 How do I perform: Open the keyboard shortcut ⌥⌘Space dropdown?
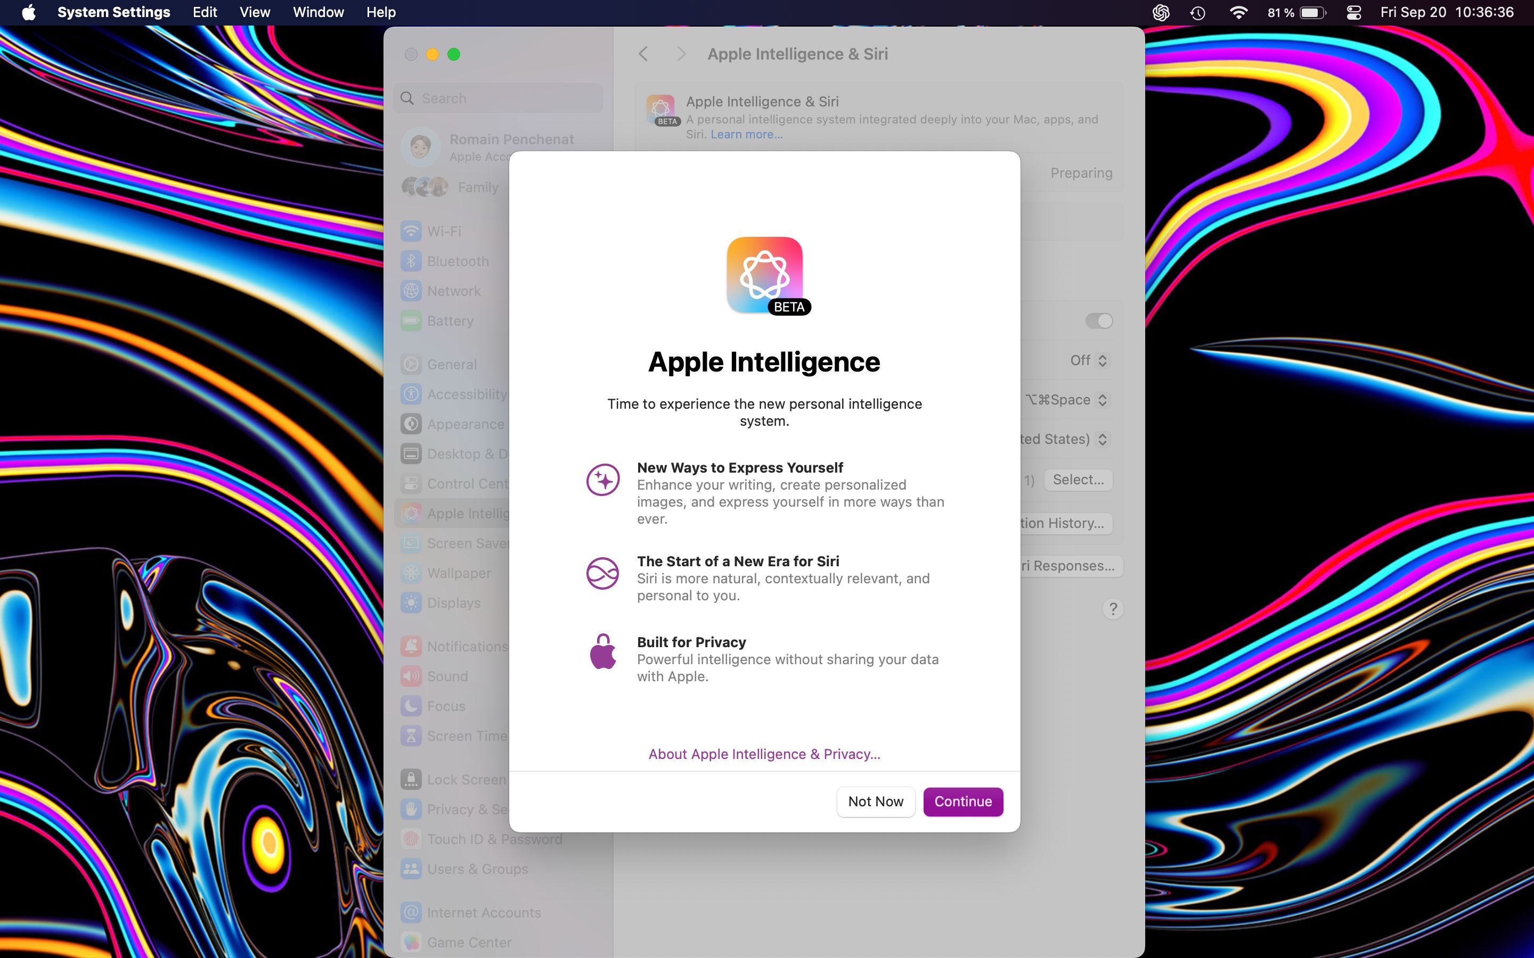1067,400
